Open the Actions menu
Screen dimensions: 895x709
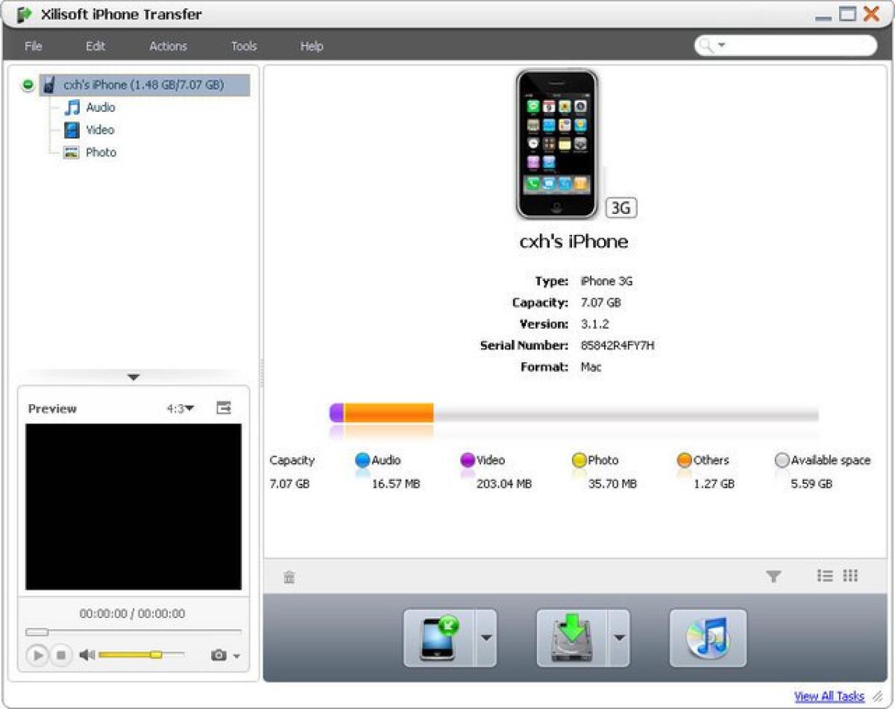tap(167, 46)
